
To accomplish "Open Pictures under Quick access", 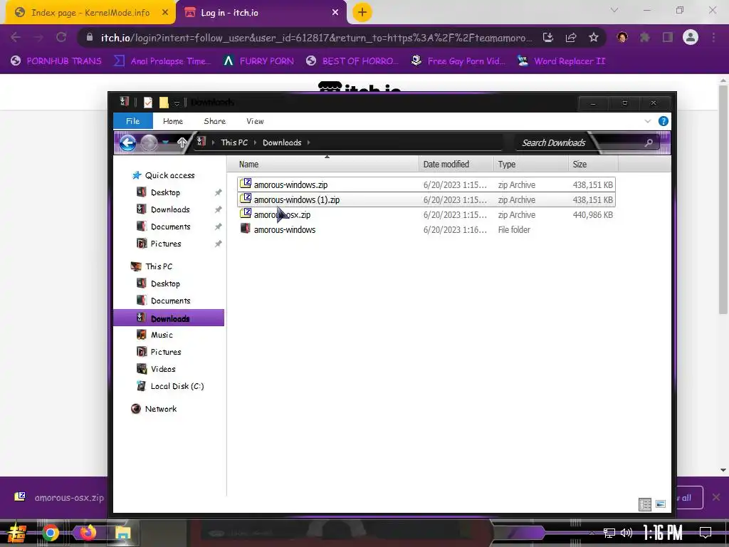I will [x=165, y=244].
